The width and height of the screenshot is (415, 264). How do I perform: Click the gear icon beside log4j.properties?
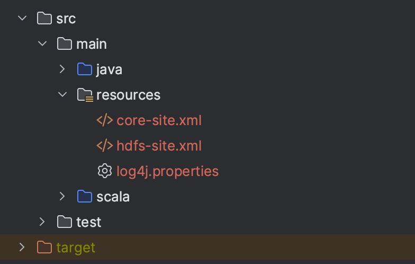click(x=105, y=171)
